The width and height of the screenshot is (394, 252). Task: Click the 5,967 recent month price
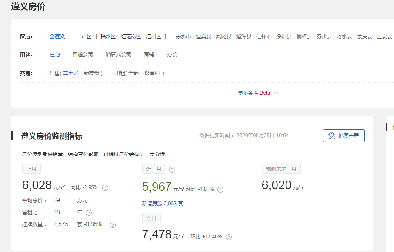(x=157, y=187)
